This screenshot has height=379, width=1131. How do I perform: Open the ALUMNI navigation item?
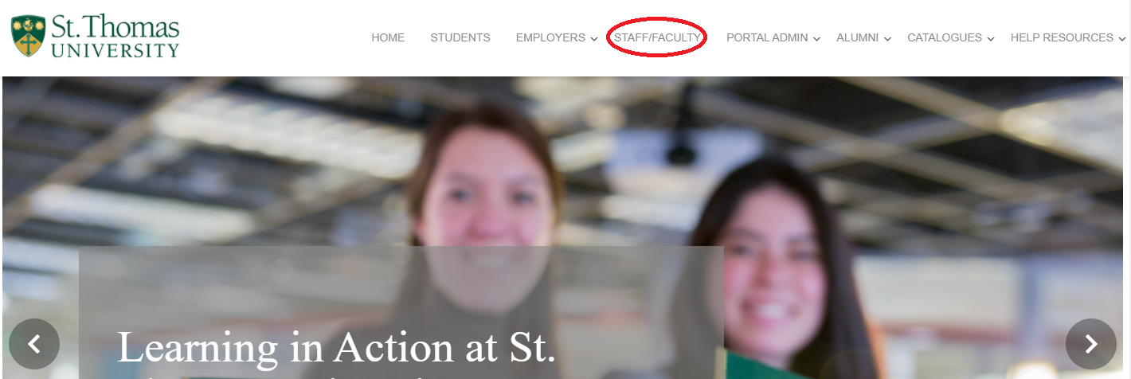pos(857,37)
